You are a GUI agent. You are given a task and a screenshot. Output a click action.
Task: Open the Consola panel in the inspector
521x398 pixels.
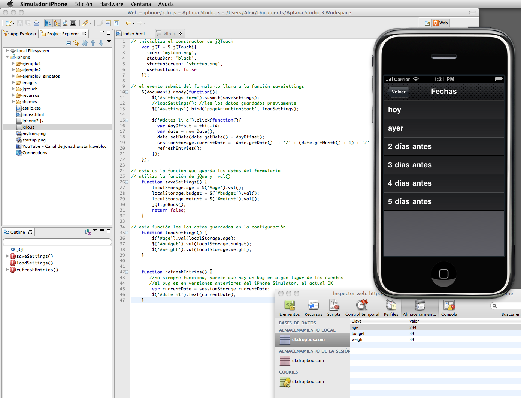[449, 308]
